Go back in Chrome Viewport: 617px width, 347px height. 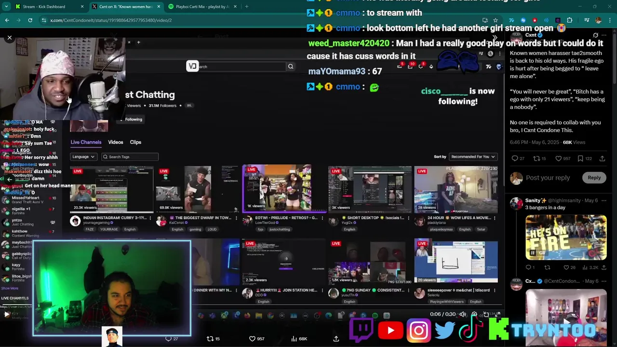pos(7,20)
